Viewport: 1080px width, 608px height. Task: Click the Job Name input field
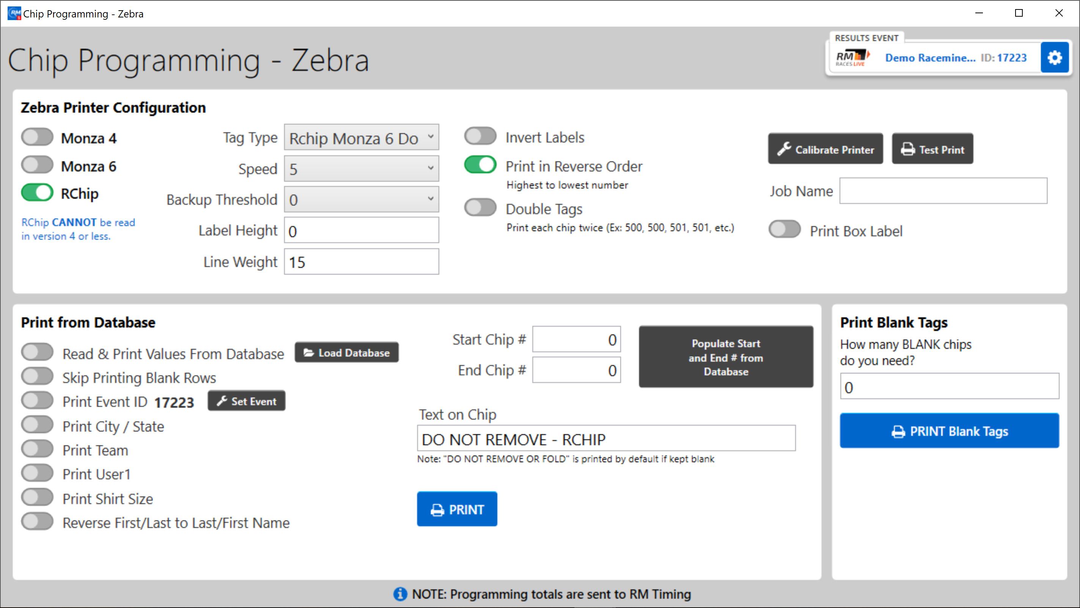[x=943, y=191]
